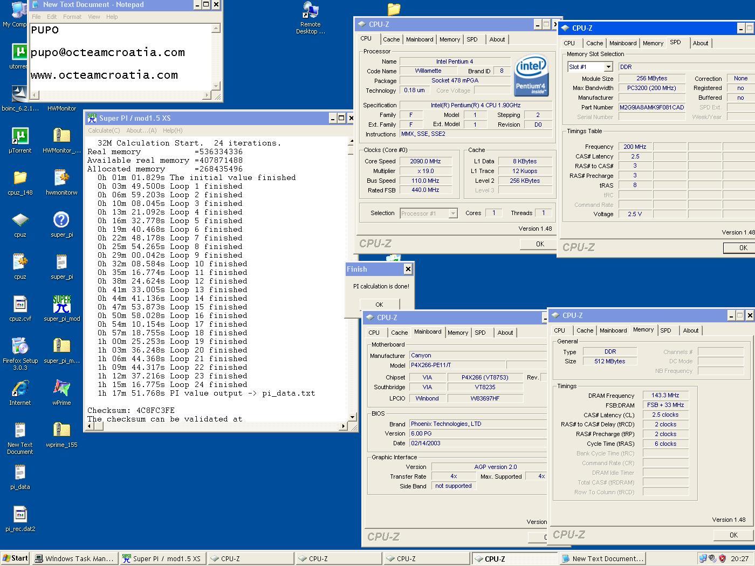This screenshot has width=755, height=566.
Task: Click the Intel Pentium 4 logo
Action: [531, 75]
